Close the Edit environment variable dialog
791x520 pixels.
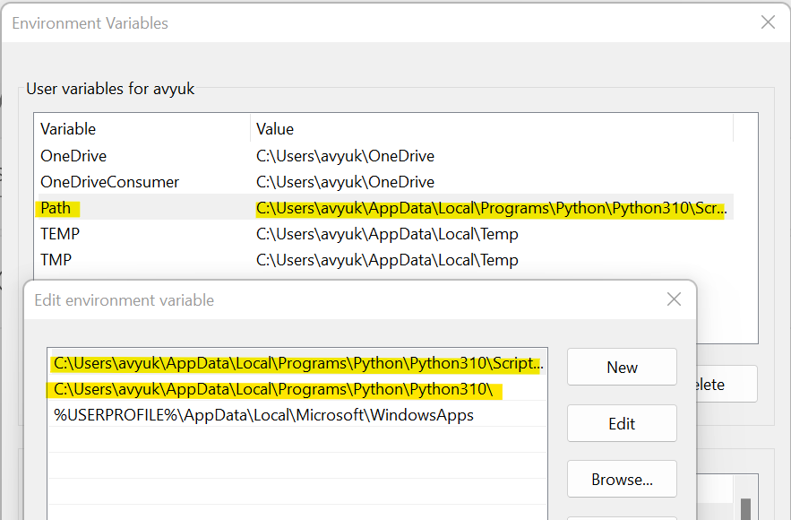674,299
